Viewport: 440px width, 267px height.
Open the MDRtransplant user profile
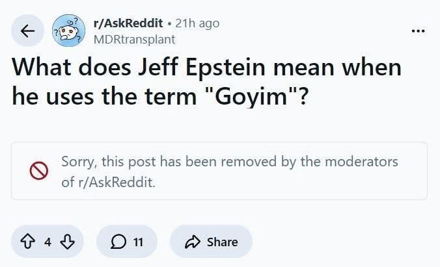135,38
